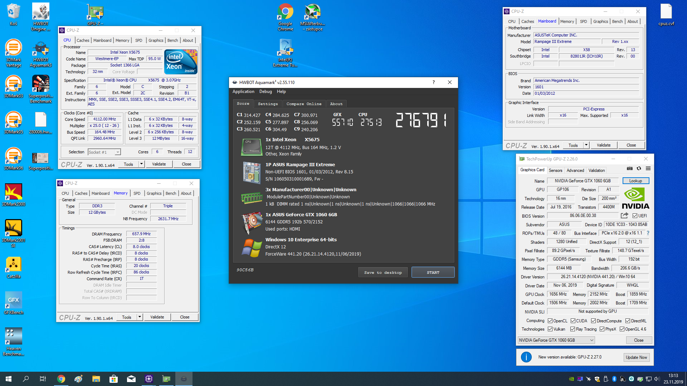Expand Tools arrow in CPU-Z Mainboard window
This screenshot has width=687, height=386.
(586, 145)
